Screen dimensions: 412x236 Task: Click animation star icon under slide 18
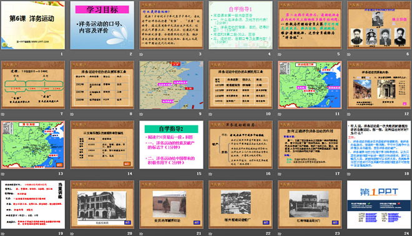(x=349, y=174)
